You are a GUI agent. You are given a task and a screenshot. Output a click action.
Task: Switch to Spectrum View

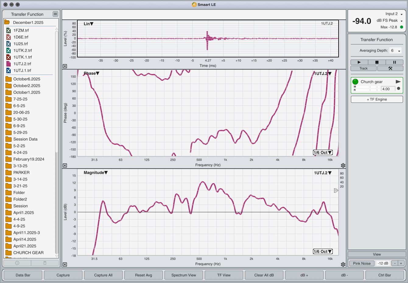click(184, 275)
